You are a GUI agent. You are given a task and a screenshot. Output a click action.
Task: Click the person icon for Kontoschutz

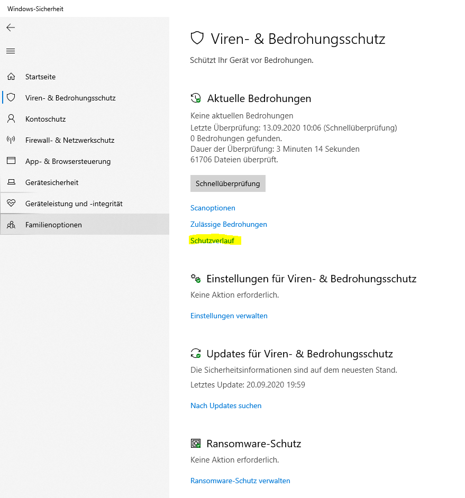tap(11, 119)
